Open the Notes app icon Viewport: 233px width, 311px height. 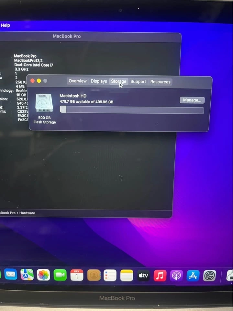(127, 275)
